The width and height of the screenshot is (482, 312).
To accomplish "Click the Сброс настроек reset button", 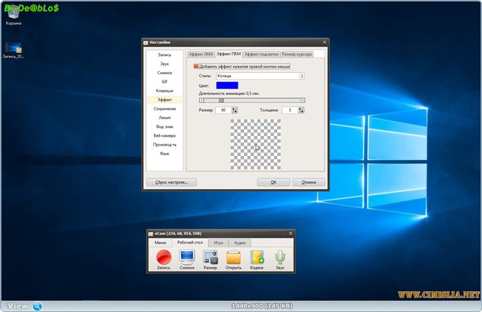I will click(x=171, y=182).
